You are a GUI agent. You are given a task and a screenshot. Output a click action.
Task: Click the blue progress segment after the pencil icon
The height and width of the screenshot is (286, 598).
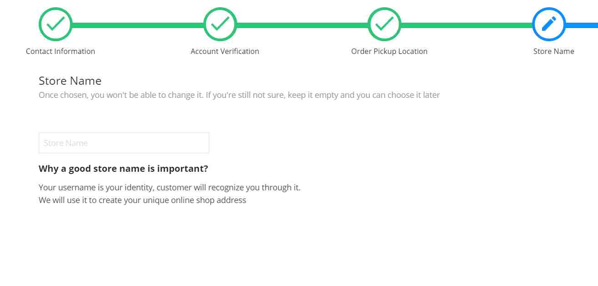582,25
